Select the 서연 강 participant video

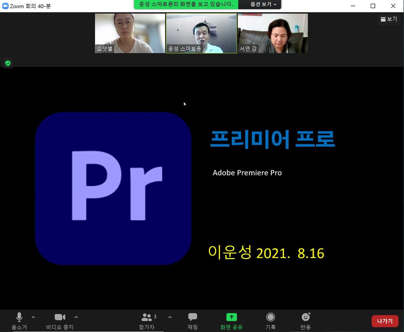(272, 33)
